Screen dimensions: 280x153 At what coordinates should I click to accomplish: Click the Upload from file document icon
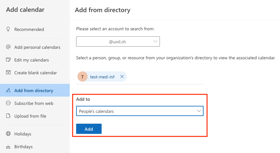(8, 116)
